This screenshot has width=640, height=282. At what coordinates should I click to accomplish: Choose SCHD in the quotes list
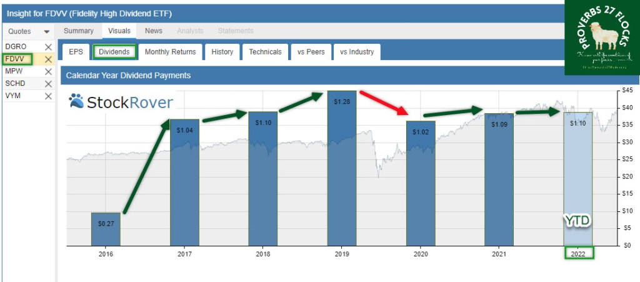(x=15, y=83)
